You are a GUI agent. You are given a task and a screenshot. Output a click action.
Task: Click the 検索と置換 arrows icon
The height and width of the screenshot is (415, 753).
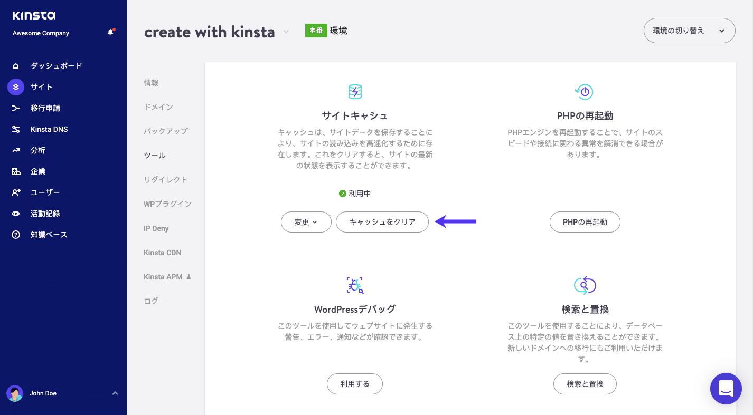pyautogui.click(x=585, y=285)
